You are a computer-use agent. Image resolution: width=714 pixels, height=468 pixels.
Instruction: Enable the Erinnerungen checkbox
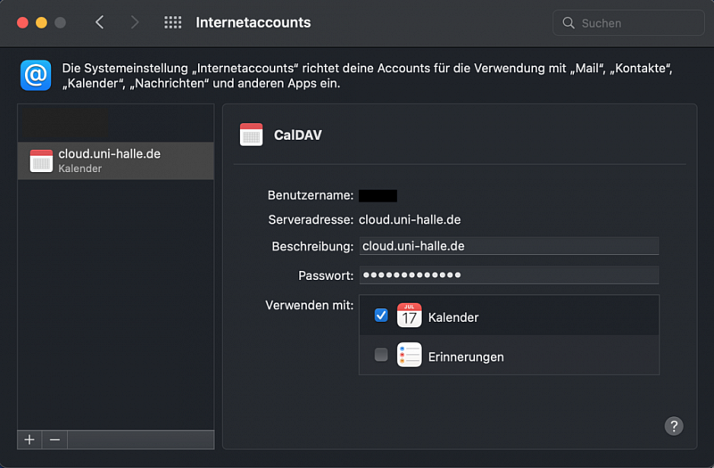coord(381,354)
